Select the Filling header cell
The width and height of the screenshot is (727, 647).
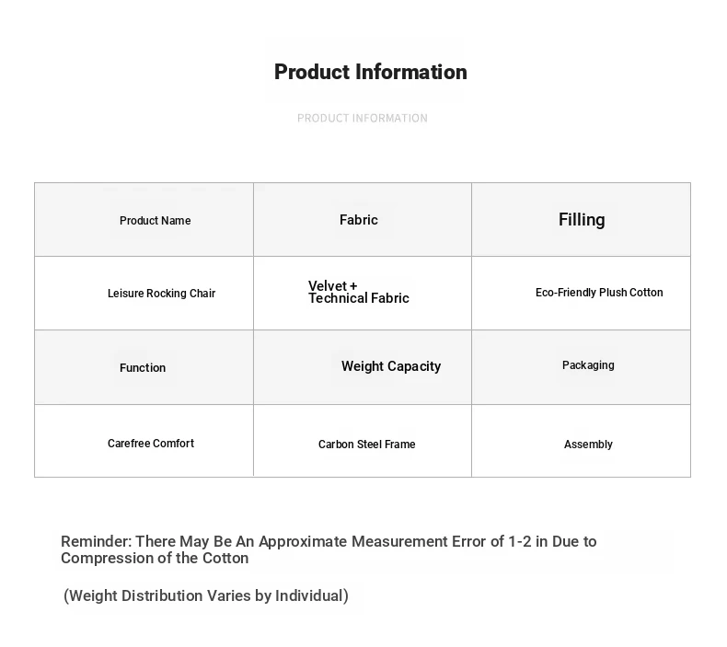[581, 219]
